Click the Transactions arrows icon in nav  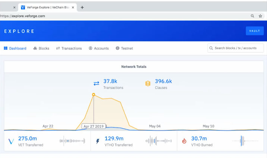point(58,48)
